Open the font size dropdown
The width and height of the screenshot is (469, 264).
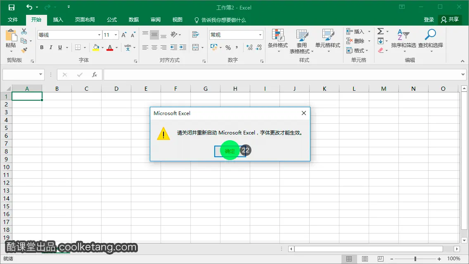tap(116, 35)
